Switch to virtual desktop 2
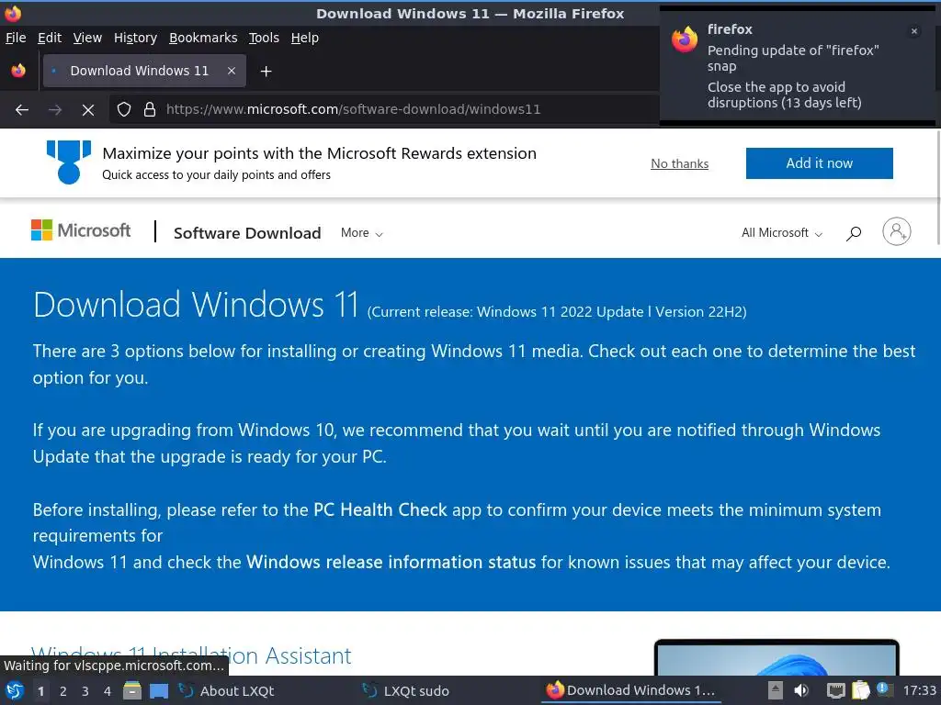 [63, 691]
